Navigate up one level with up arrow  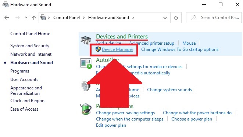pyautogui.click(x=33, y=18)
